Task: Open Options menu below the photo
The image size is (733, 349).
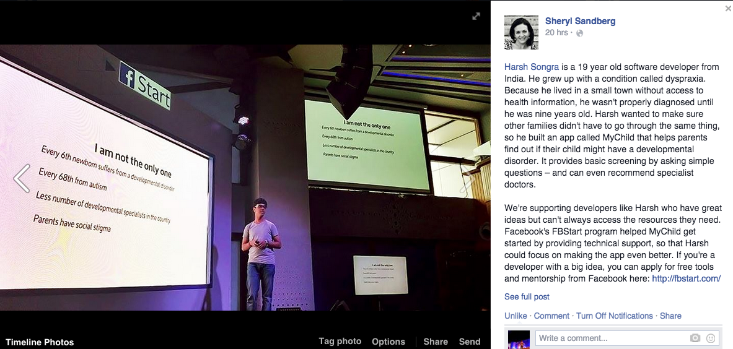Action: (388, 342)
